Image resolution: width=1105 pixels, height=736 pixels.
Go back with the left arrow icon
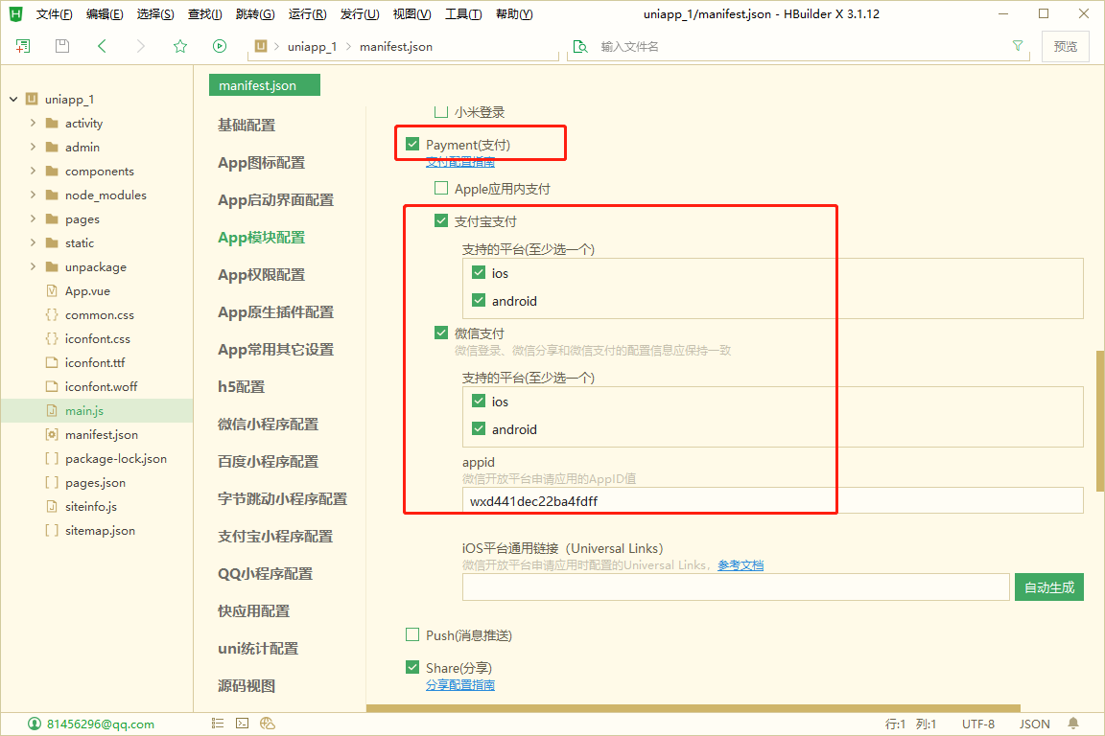102,46
